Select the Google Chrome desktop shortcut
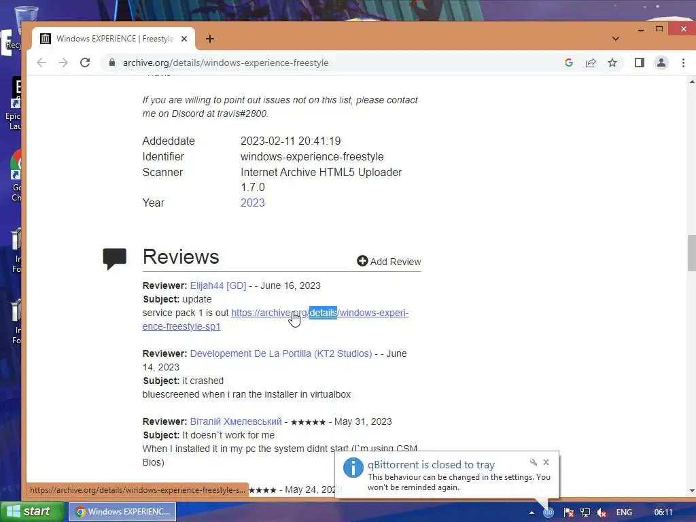 click(x=16, y=176)
